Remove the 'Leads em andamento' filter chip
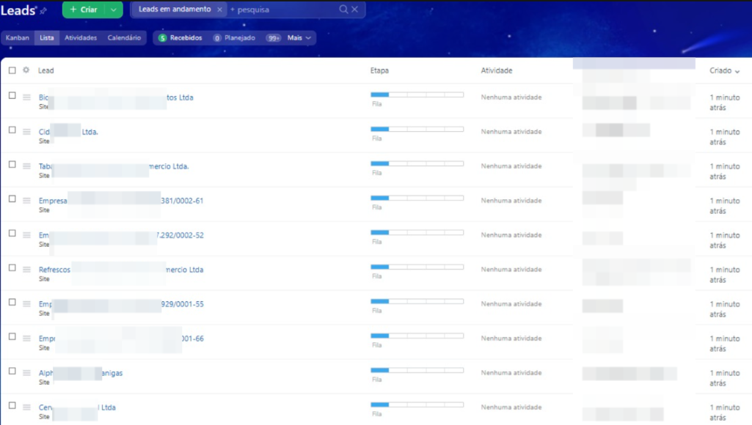This screenshot has height=425, width=752. tap(219, 10)
